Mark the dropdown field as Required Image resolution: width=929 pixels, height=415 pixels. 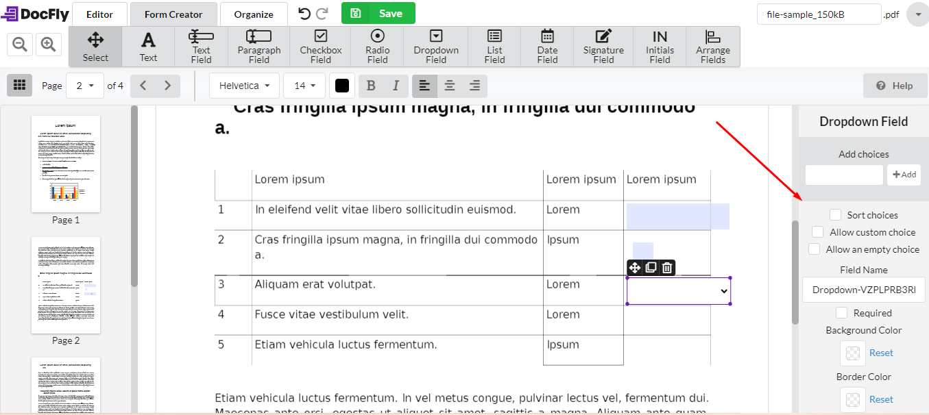(x=841, y=312)
